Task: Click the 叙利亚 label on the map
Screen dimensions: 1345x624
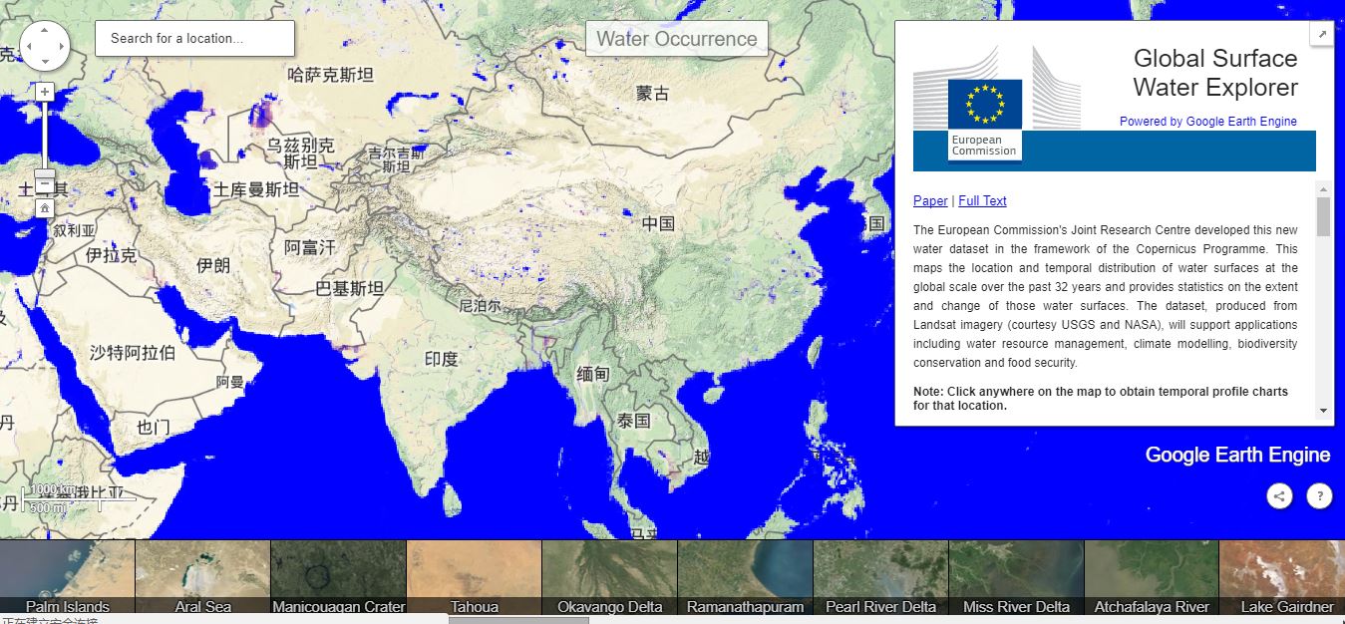Action: pos(75,230)
